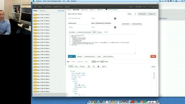The image size is (185, 104).
Task: Switch to the Digest Auth tab
Action: click(84, 10)
